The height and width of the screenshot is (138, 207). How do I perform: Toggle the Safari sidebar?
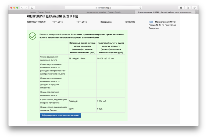tap(32, 8)
